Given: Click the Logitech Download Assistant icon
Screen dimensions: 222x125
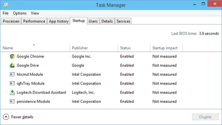Looking at the screenshot, I should pos(12,92).
